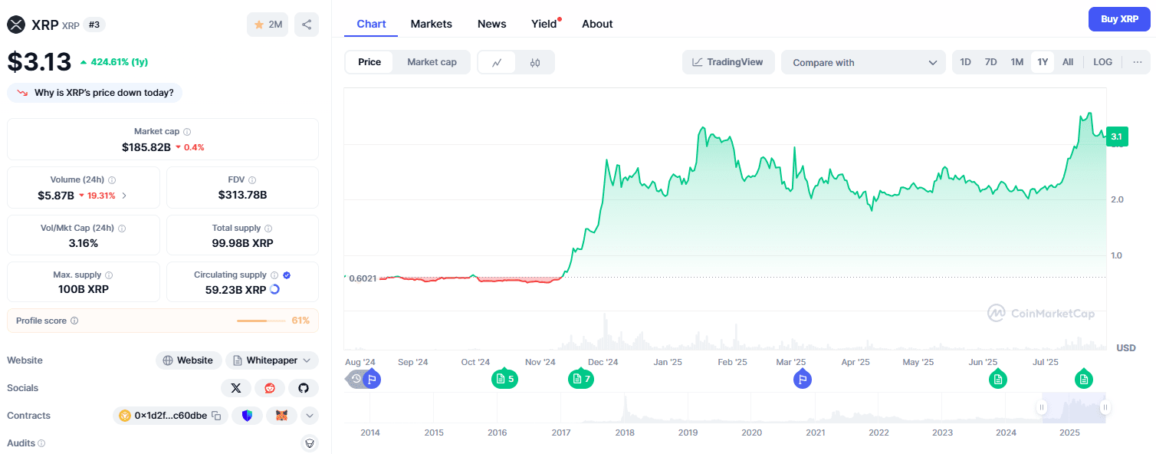Click the XRP coin logo
The image size is (1156, 454).
[x=16, y=25]
